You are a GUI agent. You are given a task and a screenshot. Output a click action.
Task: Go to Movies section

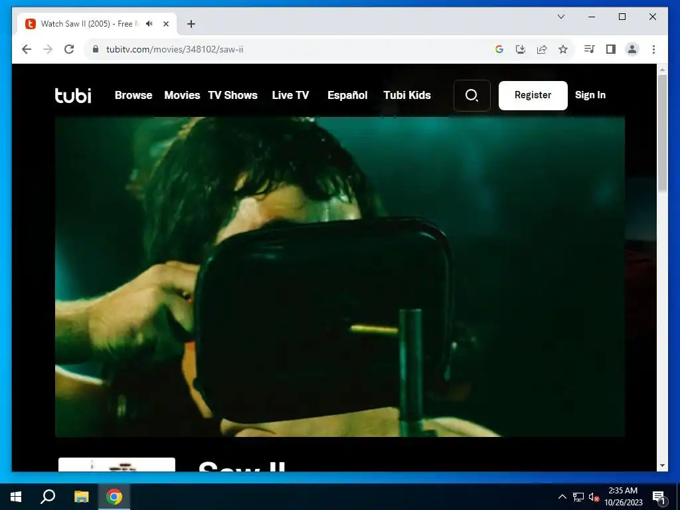tap(182, 96)
